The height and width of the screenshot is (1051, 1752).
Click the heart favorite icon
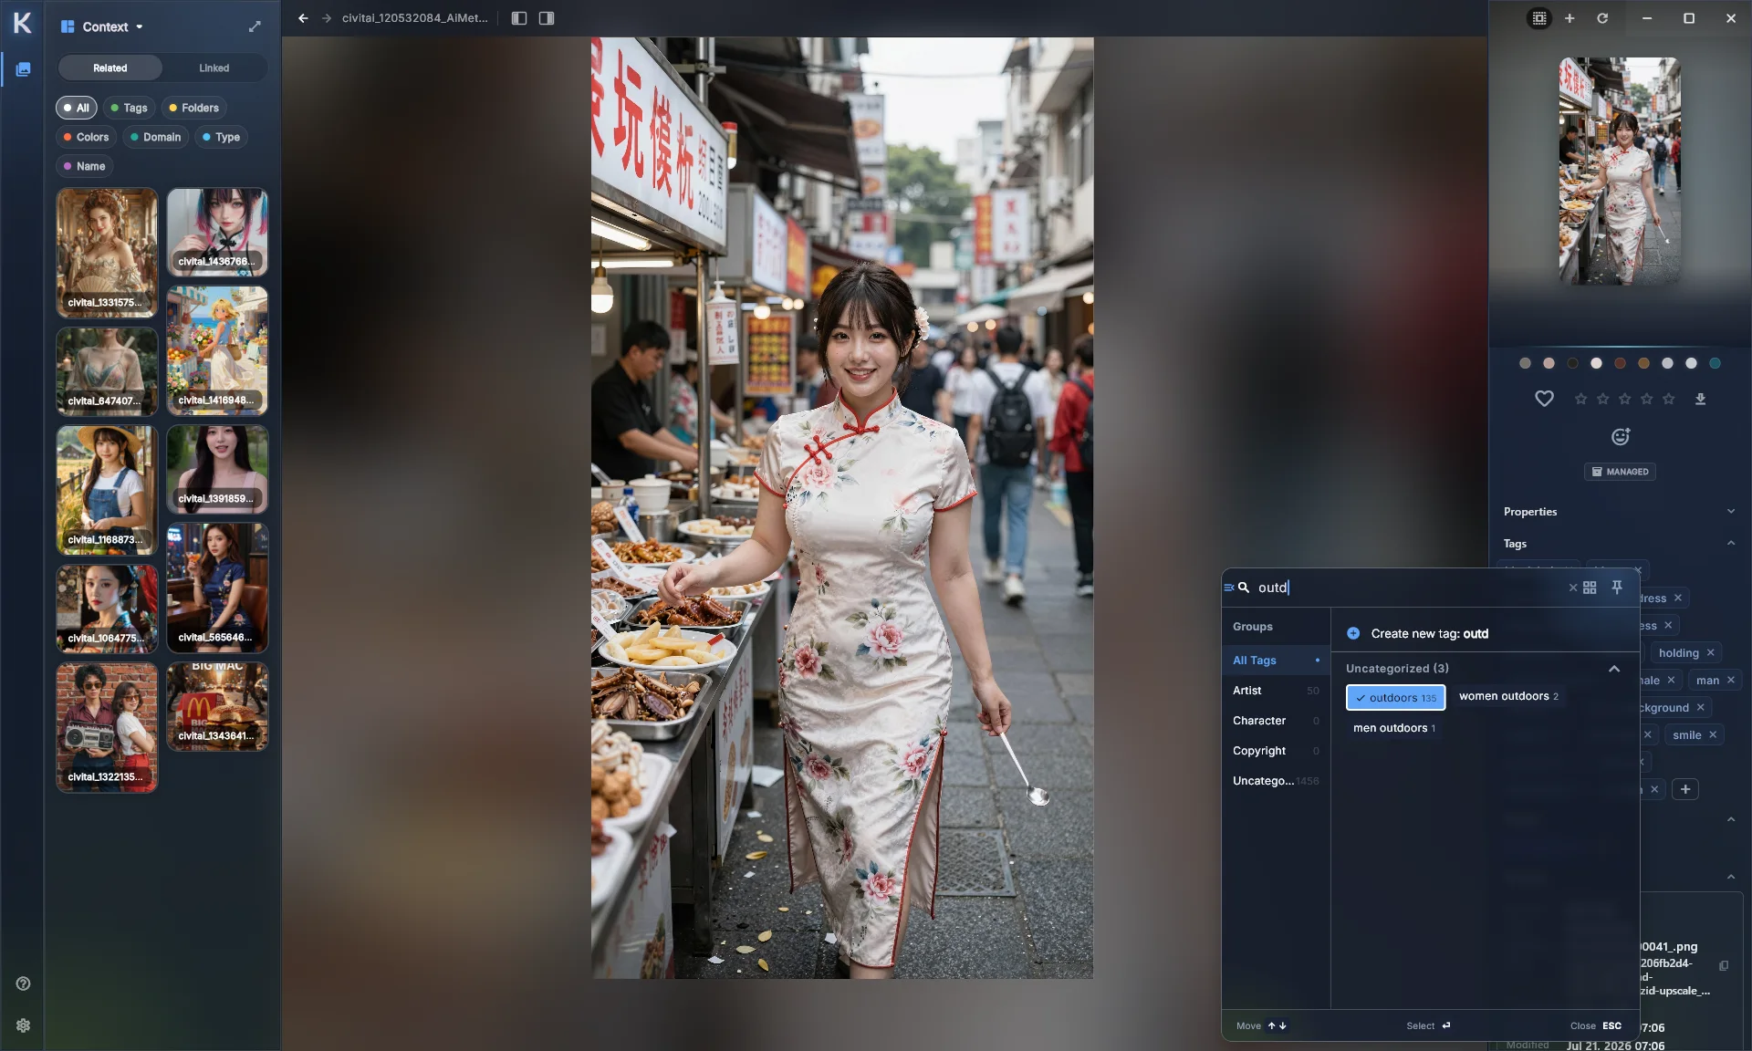click(1544, 399)
